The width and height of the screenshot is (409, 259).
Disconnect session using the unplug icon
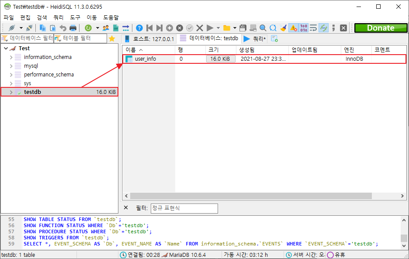(x=29, y=28)
